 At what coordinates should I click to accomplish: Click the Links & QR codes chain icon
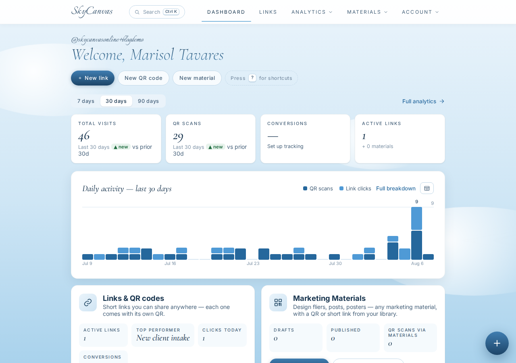coord(88,302)
